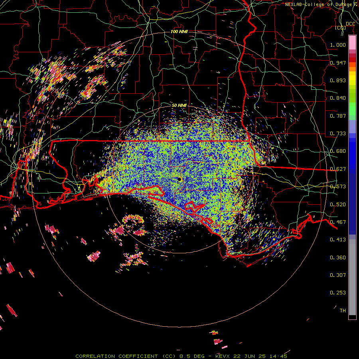Select the 0.307 scale value

pos(338,275)
